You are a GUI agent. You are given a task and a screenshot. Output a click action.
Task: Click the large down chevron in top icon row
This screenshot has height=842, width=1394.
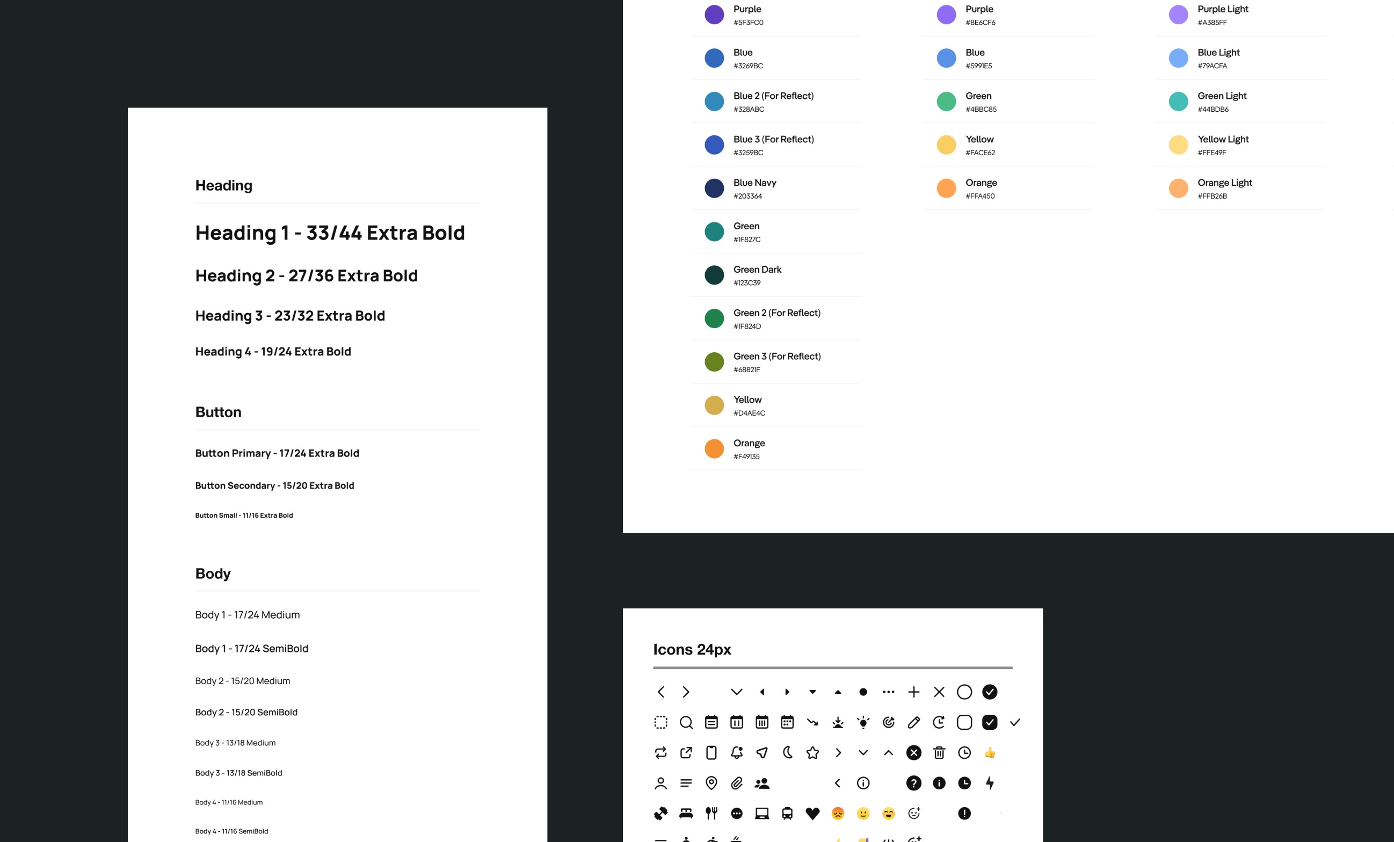(736, 692)
